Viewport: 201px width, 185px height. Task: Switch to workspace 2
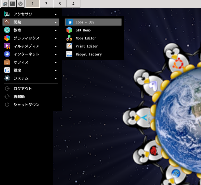click(46, 4)
